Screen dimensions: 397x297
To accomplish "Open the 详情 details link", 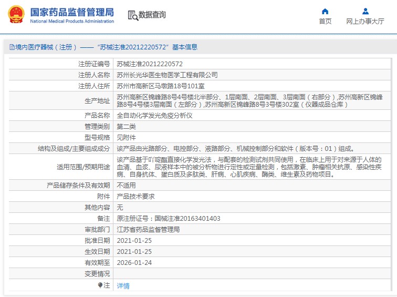I will (123, 286).
